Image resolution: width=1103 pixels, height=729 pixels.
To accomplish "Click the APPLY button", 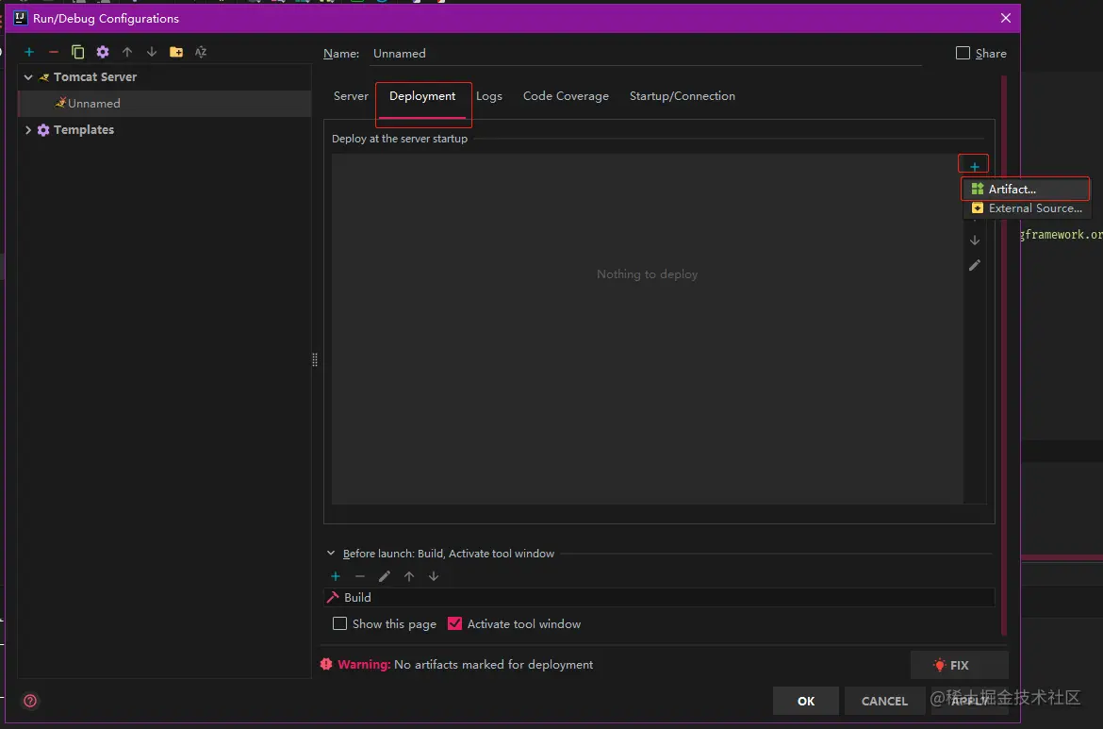I will click(969, 701).
